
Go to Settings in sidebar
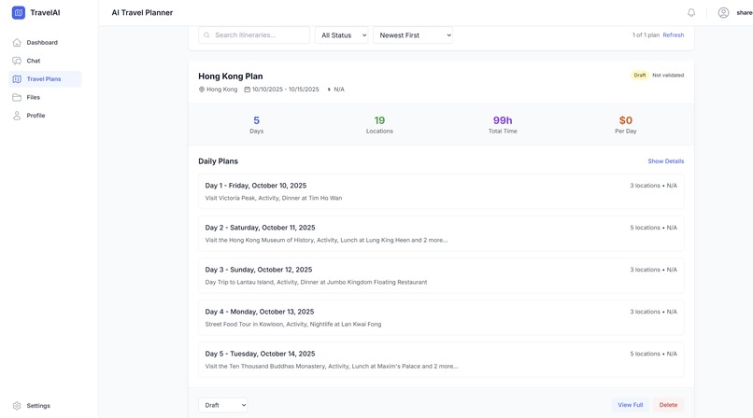coord(45,406)
